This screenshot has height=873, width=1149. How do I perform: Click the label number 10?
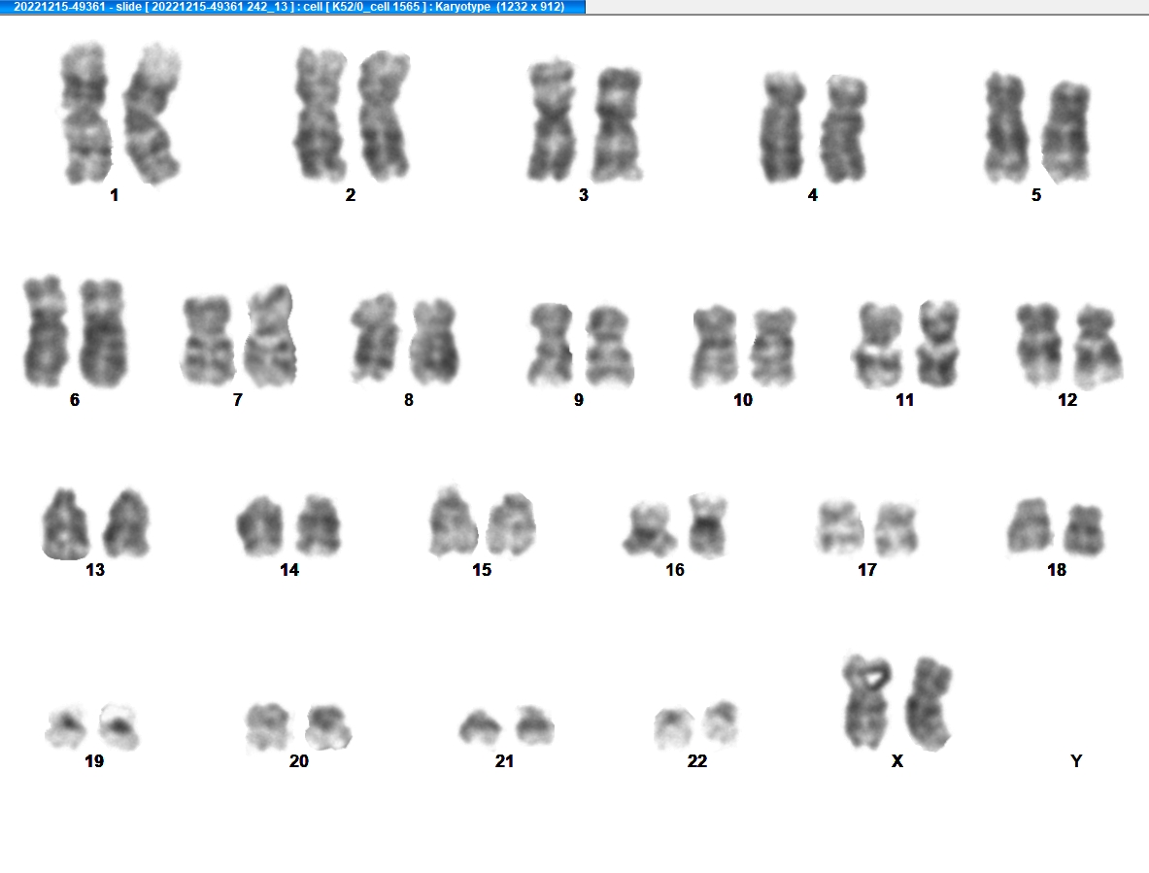click(743, 401)
